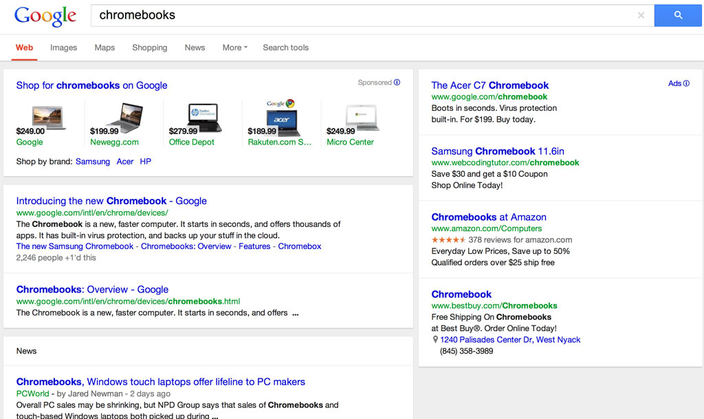
Task: Open 1240 Palisades Center Dr address link
Action: pyautogui.click(x=510, y=339)
